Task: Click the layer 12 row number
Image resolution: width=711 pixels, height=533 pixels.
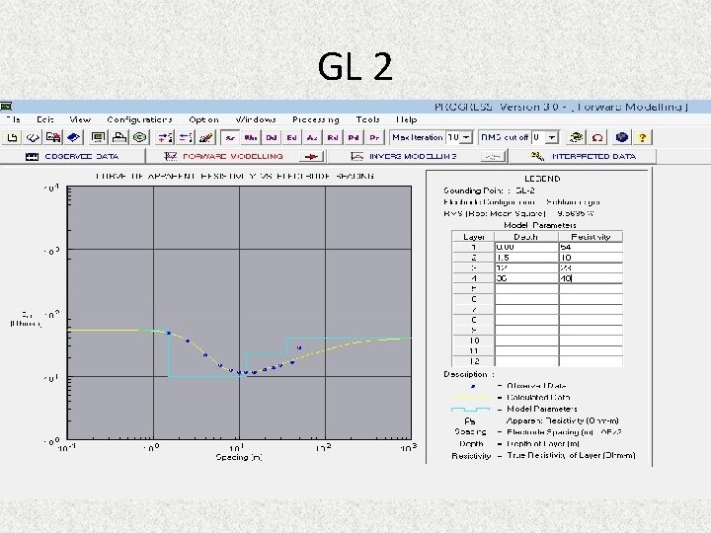Action: tap(474, 361)
